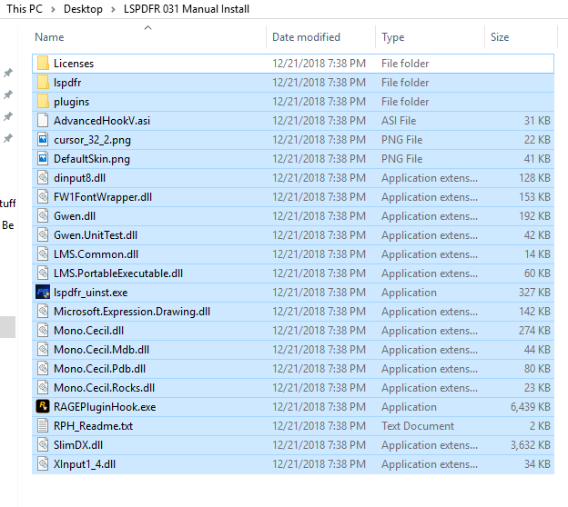Sort files by Size column header
This screenshot has height=507, width=568.
(x=500, y=37)
